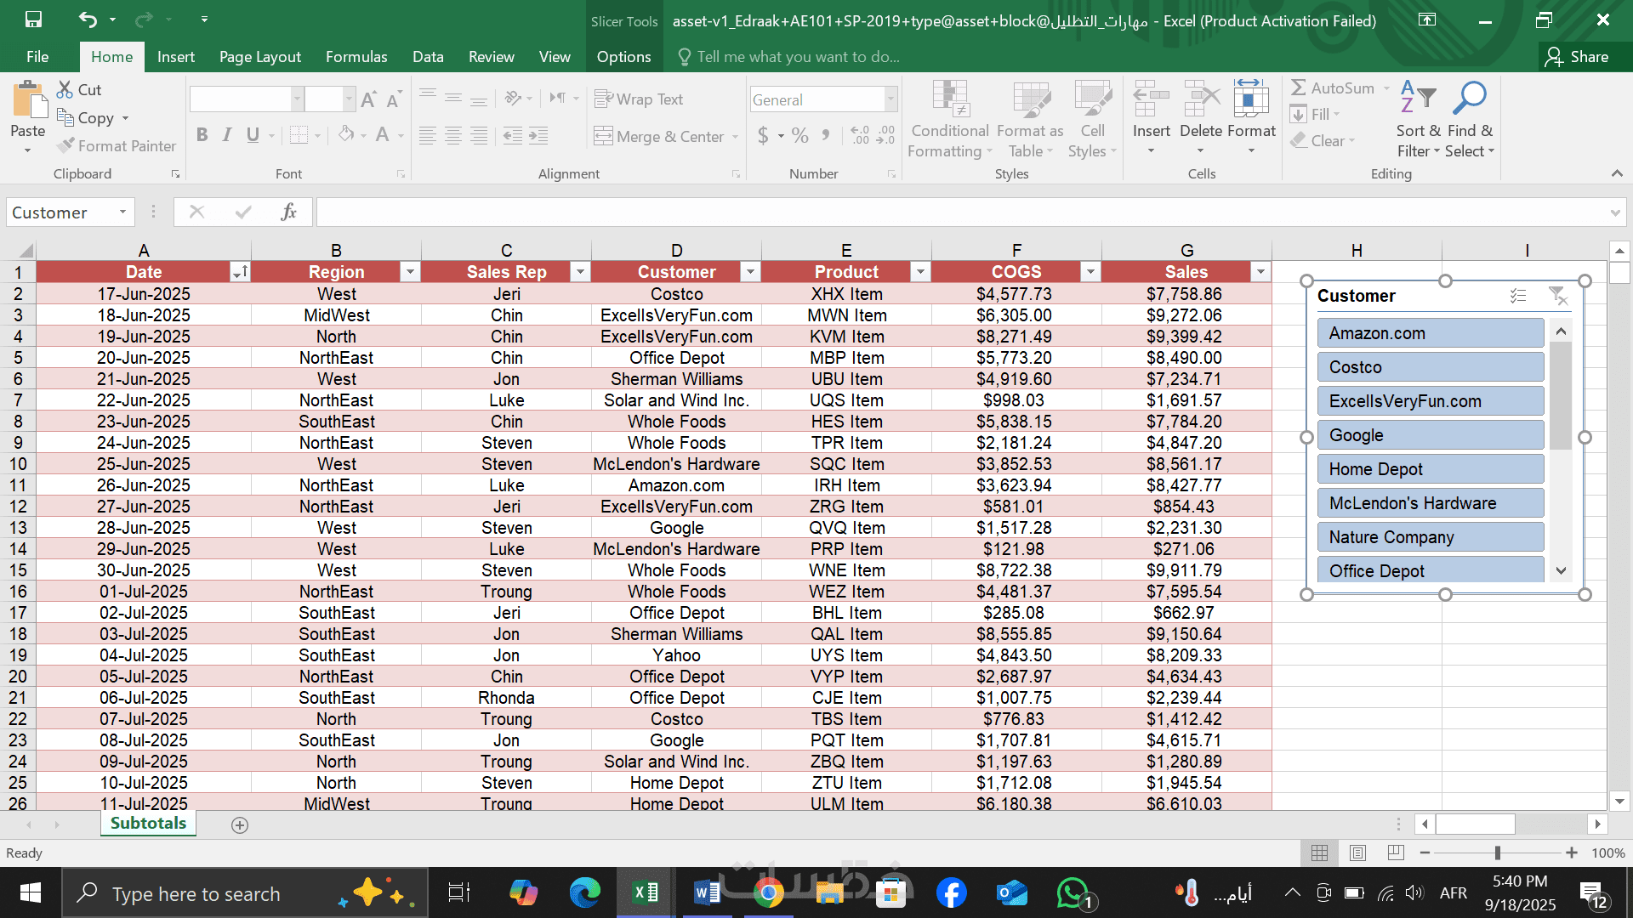Click the Undo arrow icon
The width and height of the screenshot is (1633, 918).
tap(88, 19)
